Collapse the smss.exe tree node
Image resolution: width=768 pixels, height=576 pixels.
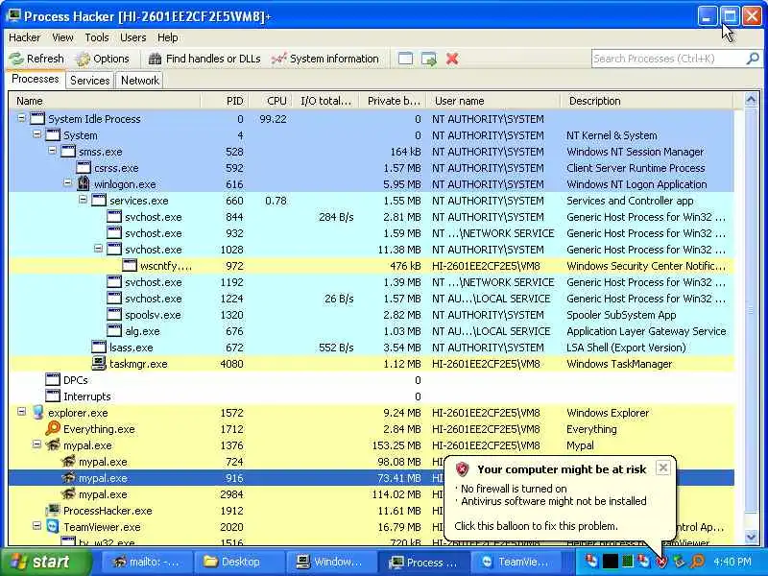point(53,151)
